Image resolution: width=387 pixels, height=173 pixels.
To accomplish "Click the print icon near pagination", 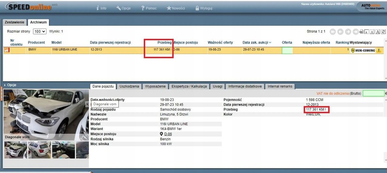I will pyautogui.click(x=362, y=32).
